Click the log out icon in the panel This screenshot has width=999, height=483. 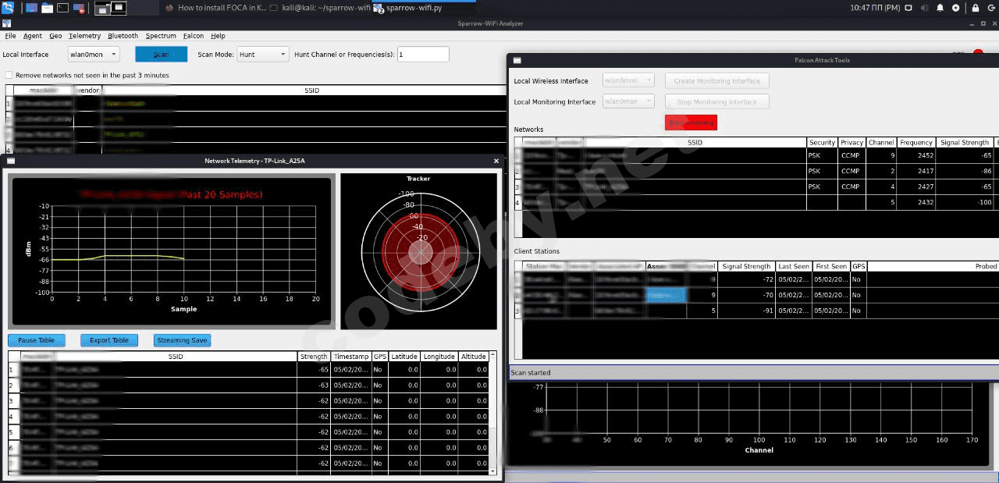(992, 8)
